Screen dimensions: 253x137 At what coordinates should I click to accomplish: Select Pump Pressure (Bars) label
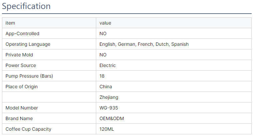29,76
